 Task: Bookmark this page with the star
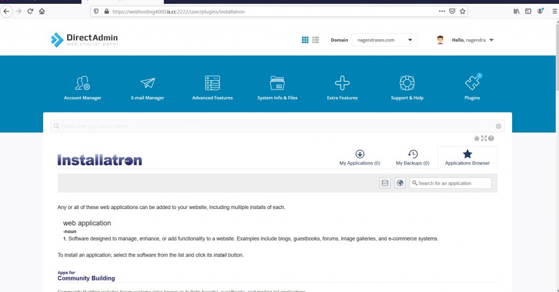click(462, 11)
